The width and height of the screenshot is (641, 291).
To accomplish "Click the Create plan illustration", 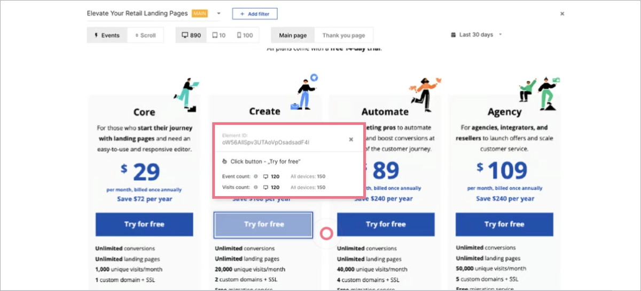I will point(305,92).
